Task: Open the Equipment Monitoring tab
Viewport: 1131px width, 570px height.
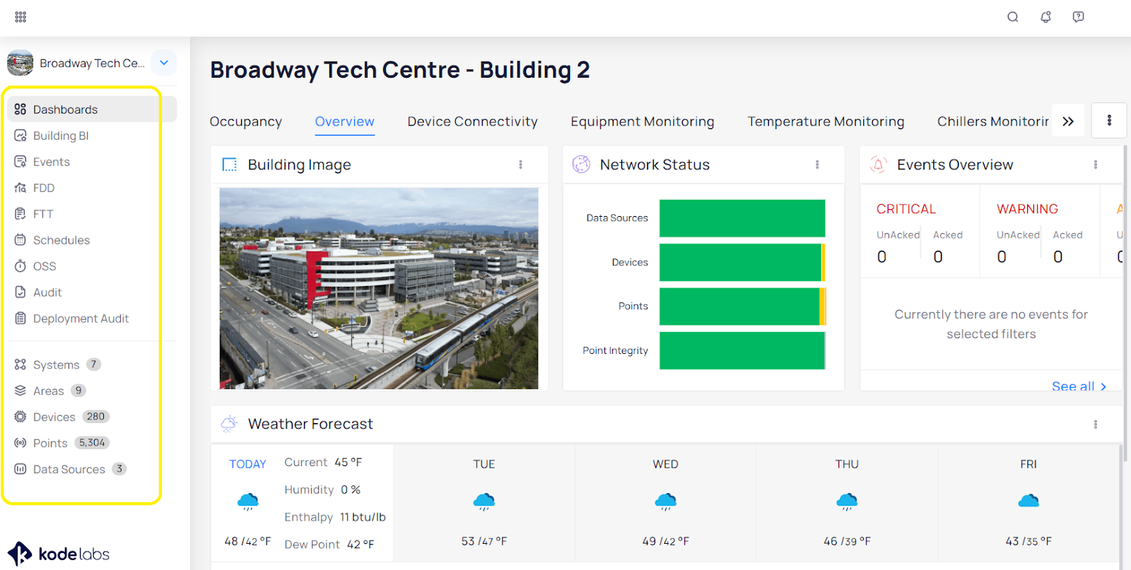Action: pyautogui.click(x=643, y=121)
